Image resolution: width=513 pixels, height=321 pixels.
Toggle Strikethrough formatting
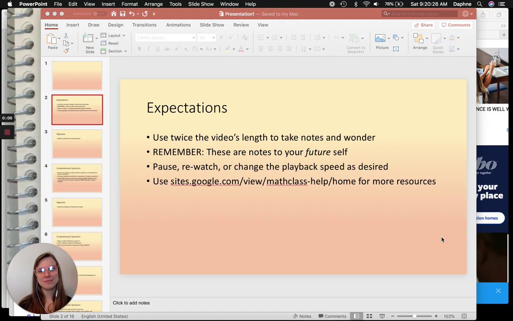[x=167, y=49]
